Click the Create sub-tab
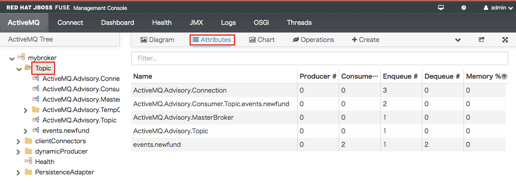 [x=365, y=40]
